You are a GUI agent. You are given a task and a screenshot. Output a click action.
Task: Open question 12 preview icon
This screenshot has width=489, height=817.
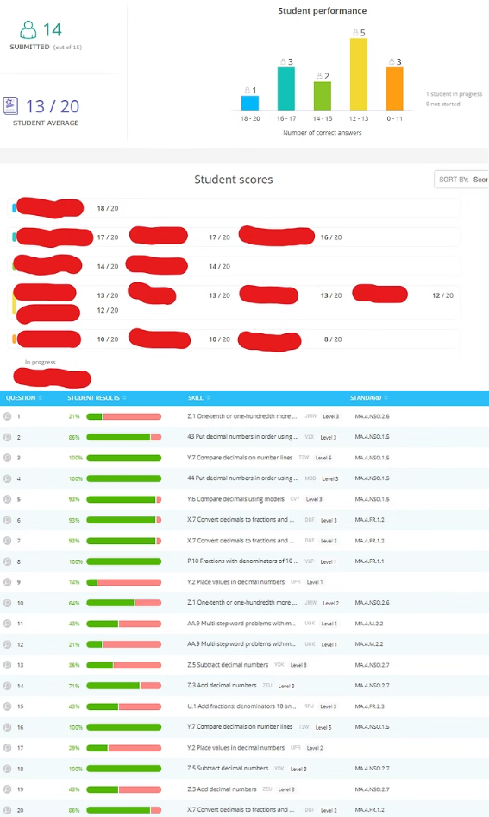tap(7, 644)
